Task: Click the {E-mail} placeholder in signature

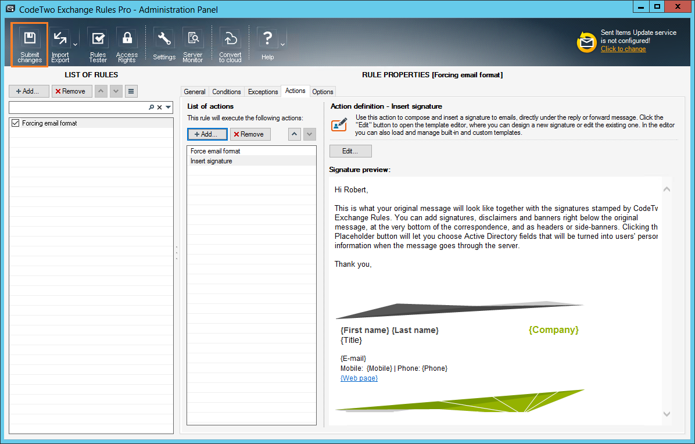Action: pos(353,358)
